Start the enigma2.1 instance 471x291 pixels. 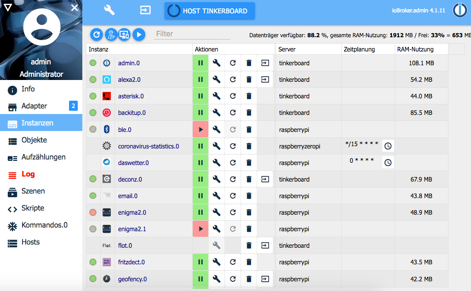(x=201, y=229)
